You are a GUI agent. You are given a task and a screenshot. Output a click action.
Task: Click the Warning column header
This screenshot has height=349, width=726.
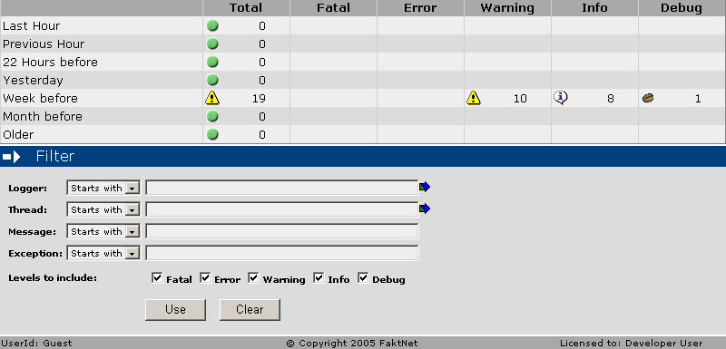[507, 8]
